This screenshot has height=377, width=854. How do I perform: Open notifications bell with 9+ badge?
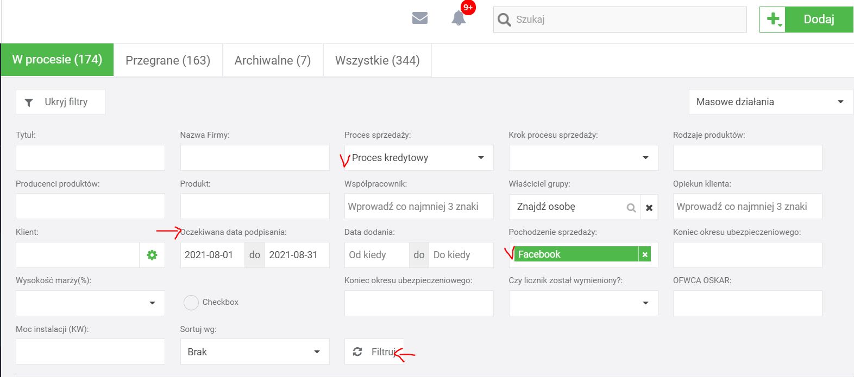pyautogui.click(x=459, y=18)
